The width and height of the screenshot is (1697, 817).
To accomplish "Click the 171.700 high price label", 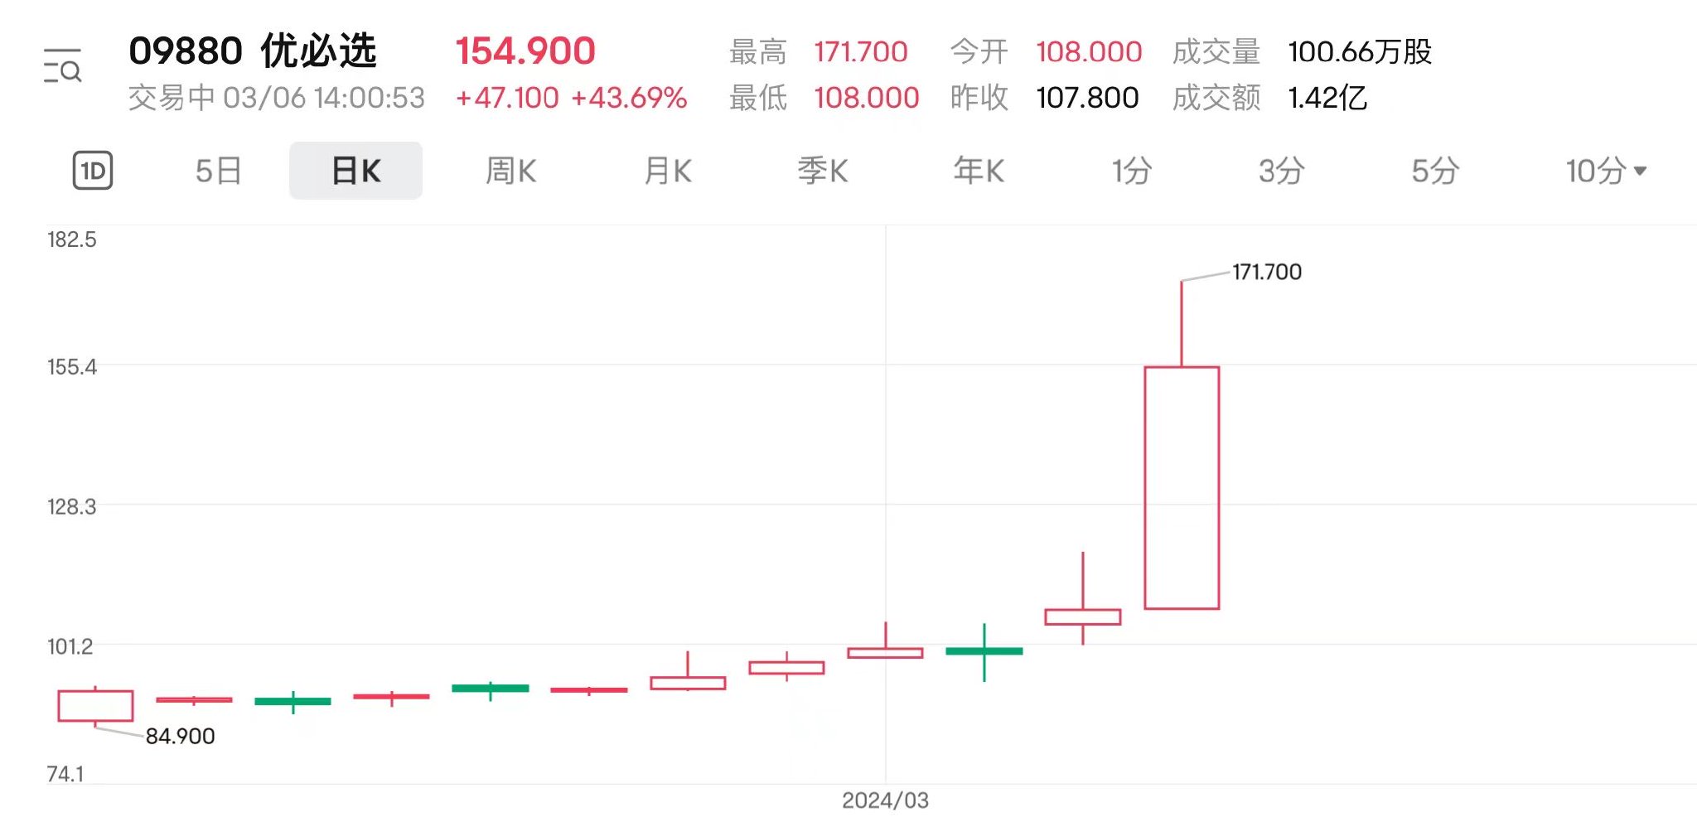I will [x=1267, y=272].
